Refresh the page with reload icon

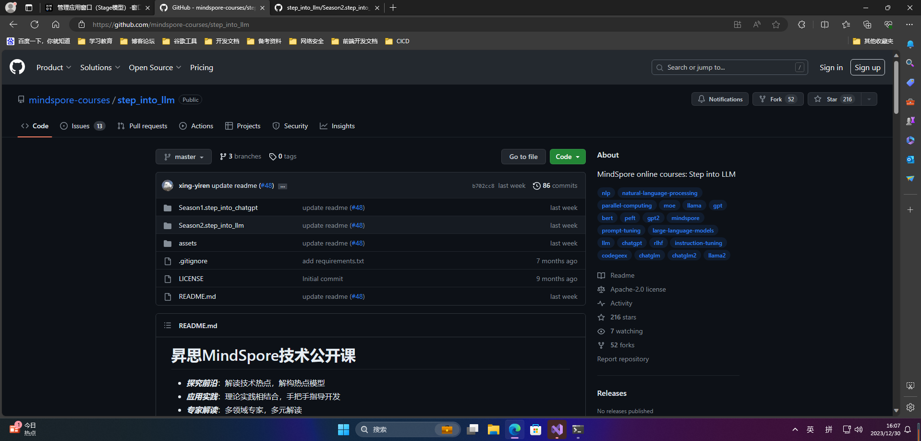35,24
